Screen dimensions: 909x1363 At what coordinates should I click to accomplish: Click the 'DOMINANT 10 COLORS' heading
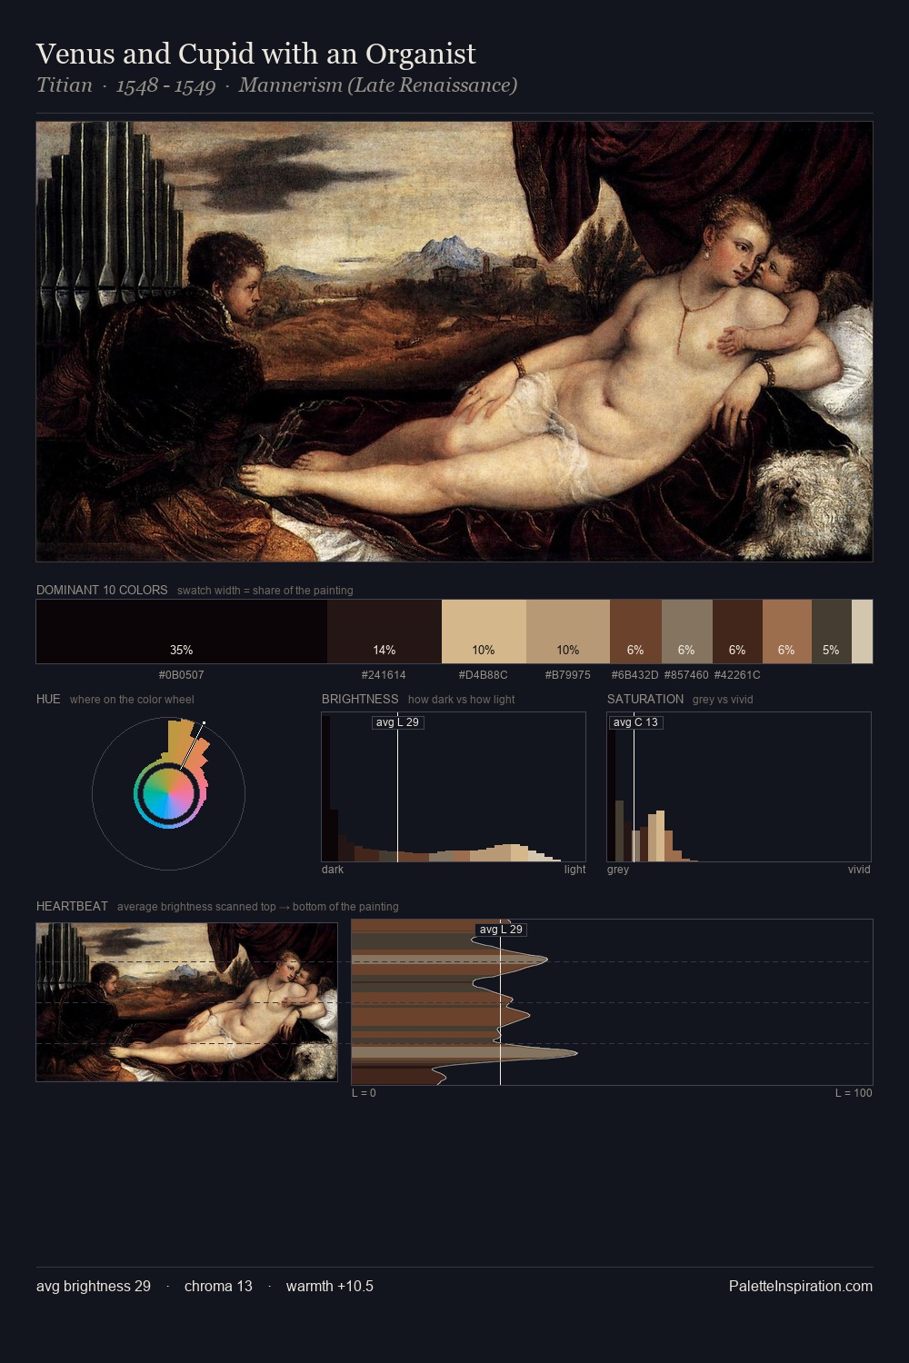pyautogui.click(x=102, y=590)
